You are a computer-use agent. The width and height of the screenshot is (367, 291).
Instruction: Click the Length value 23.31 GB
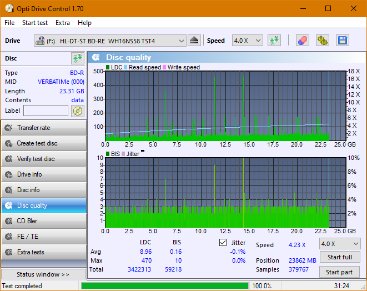[x=72, y=91]
